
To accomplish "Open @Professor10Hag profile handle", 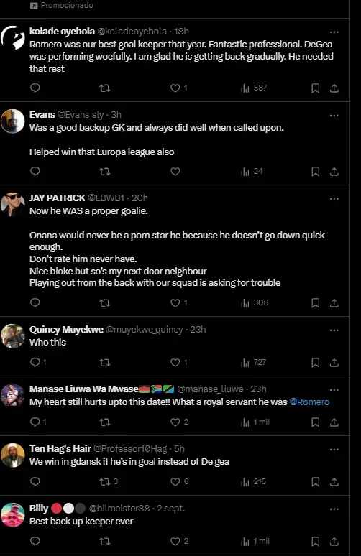I will click(x=130, y=448).
